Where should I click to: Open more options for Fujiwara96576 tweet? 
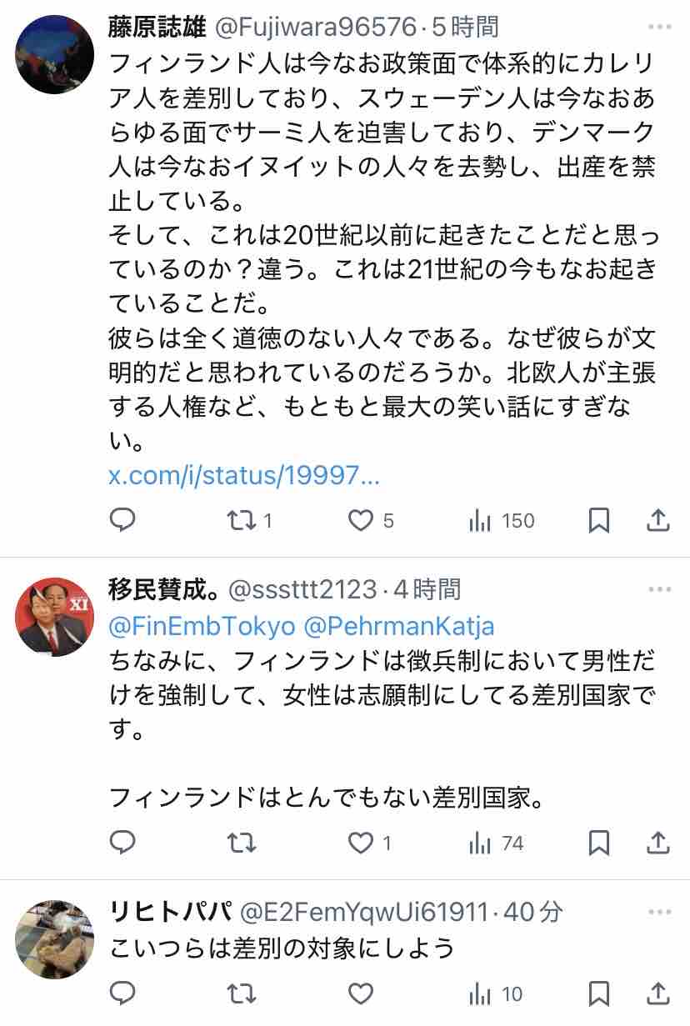point(659,27)
